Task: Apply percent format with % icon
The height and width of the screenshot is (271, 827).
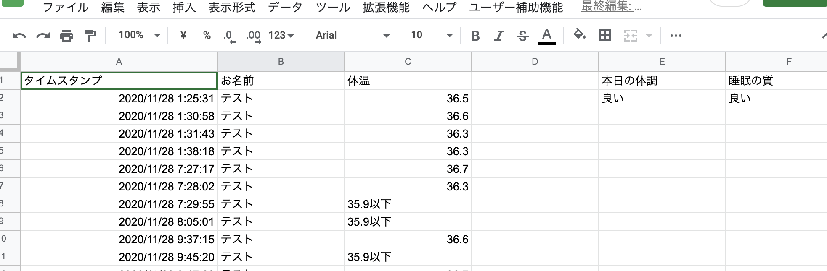Action: click(x=207, y=35)
